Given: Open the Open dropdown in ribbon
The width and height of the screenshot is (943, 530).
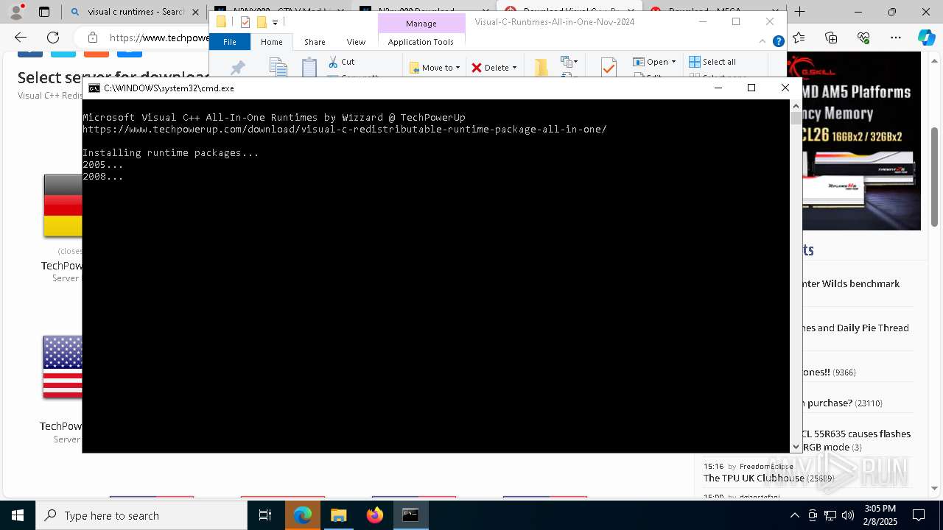Looking at the screenshot, I should click(654, 62).
